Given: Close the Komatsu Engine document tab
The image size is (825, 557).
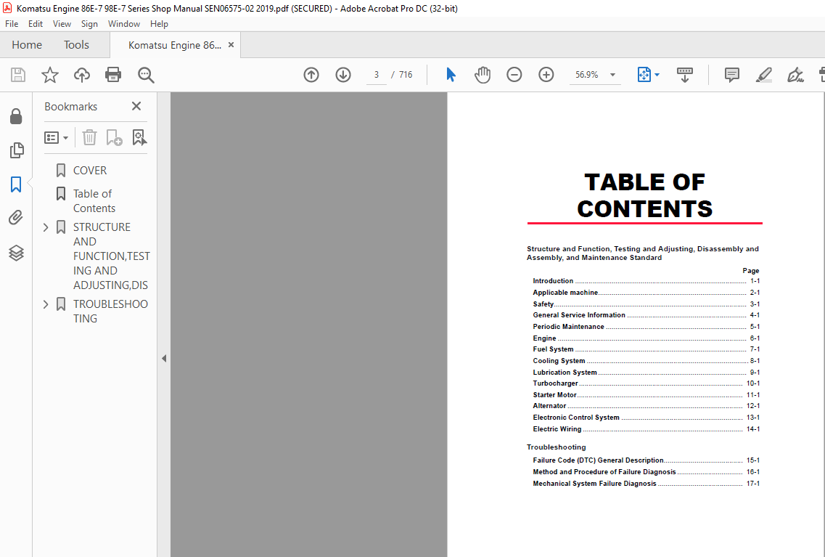Looking at the screenshot, I should tap(231, 45).
